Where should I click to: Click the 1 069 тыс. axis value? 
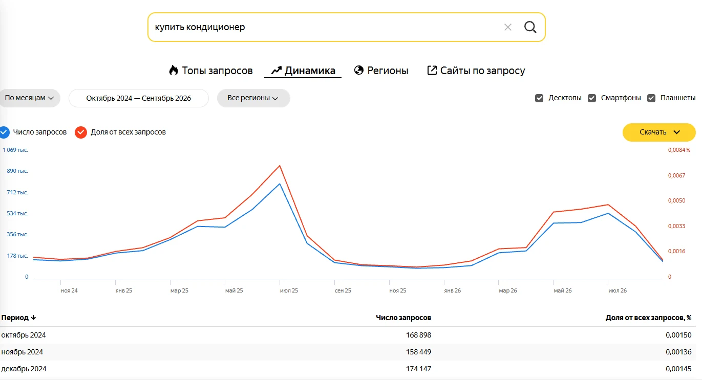pyautogui.click(x=15, y=150)
